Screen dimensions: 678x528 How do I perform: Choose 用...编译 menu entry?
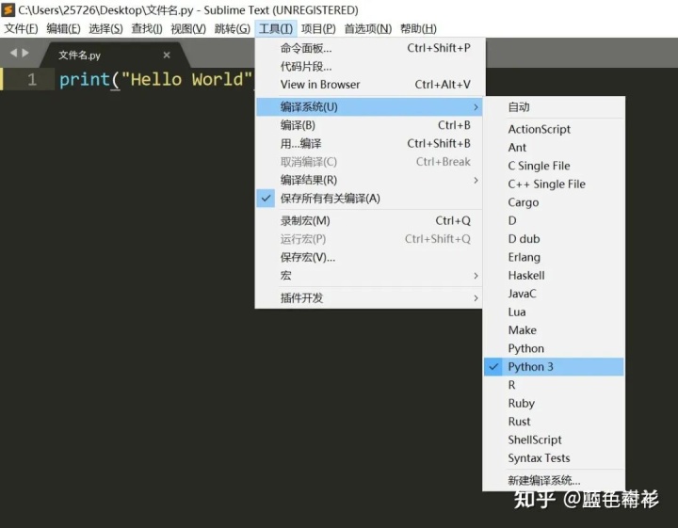click(x=370, y=143)
